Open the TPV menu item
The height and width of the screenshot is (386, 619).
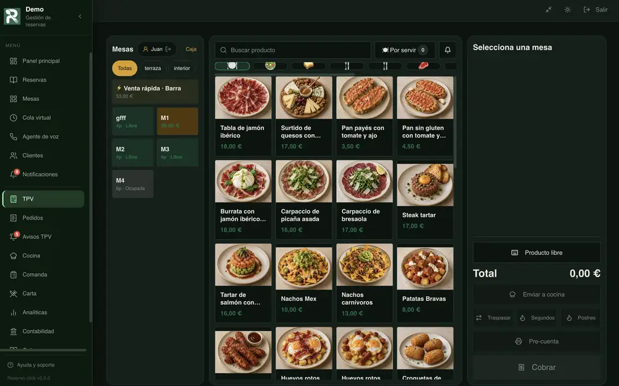[x=43, y=199]
